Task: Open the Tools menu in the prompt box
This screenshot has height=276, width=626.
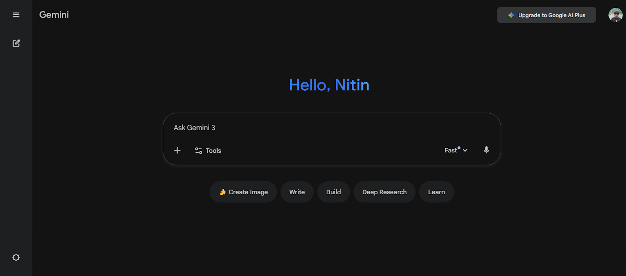Action: click(x=208, y=151)
